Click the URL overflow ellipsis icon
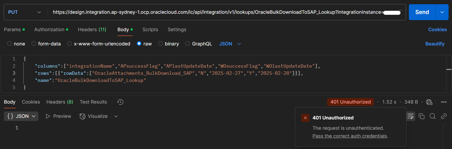The image size is (452, 149). coord(401,10)
